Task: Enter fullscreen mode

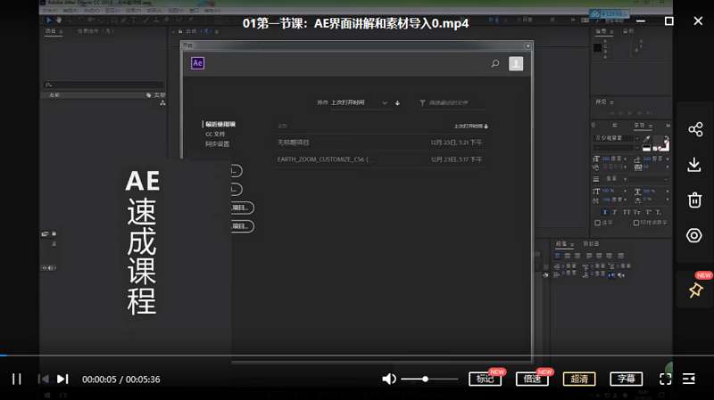Action: (x=665, y=379)
